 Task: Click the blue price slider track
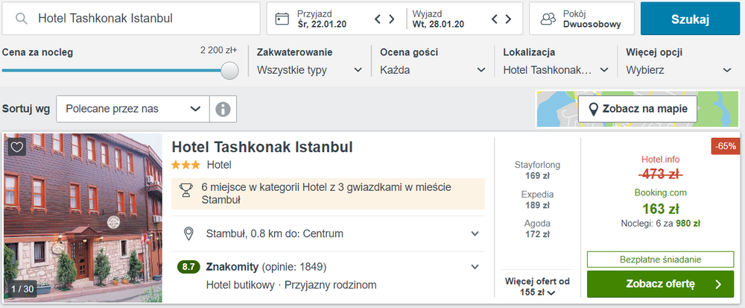point(112,70)
